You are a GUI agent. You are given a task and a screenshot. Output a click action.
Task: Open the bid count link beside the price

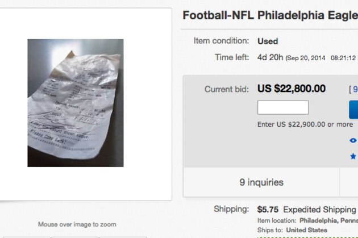coord(355,89)
